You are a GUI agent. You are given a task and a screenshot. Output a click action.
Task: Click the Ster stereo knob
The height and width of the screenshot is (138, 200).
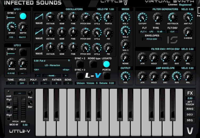tap(30, 102)
